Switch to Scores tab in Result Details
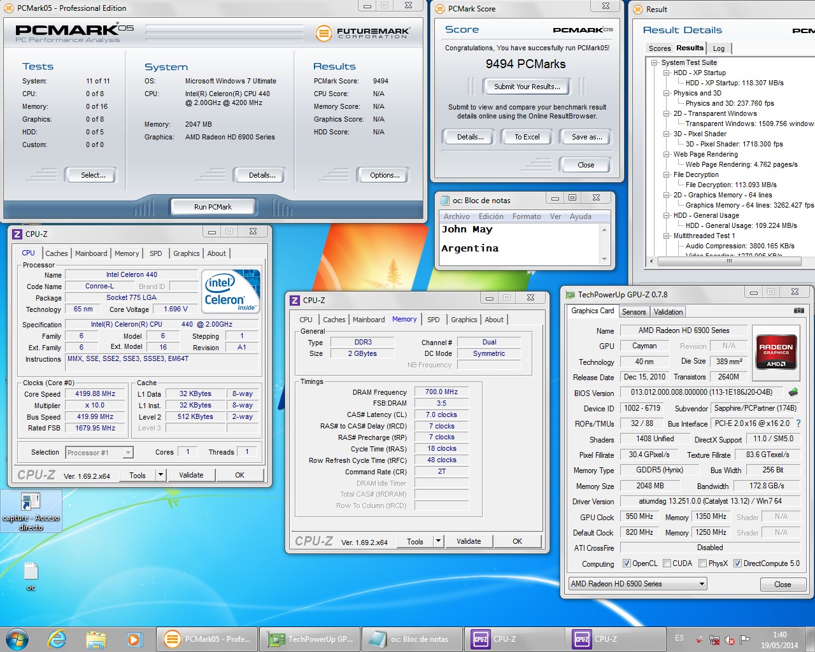 660,48
